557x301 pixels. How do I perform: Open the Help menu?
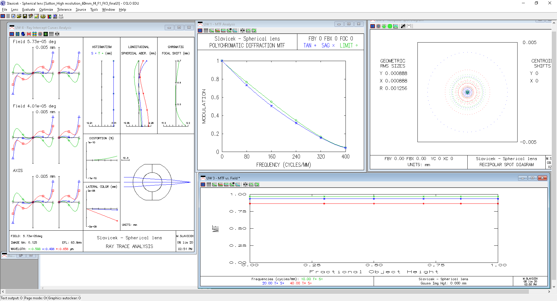(122, 10)
